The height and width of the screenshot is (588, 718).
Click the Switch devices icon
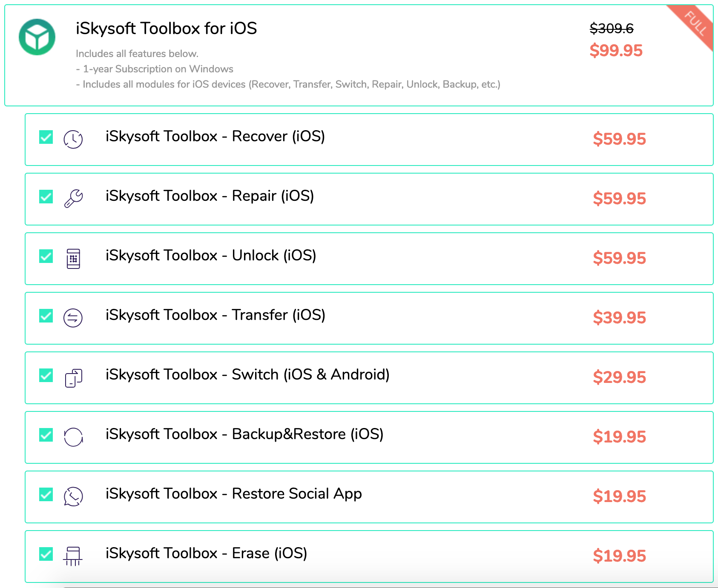[73, 378]
